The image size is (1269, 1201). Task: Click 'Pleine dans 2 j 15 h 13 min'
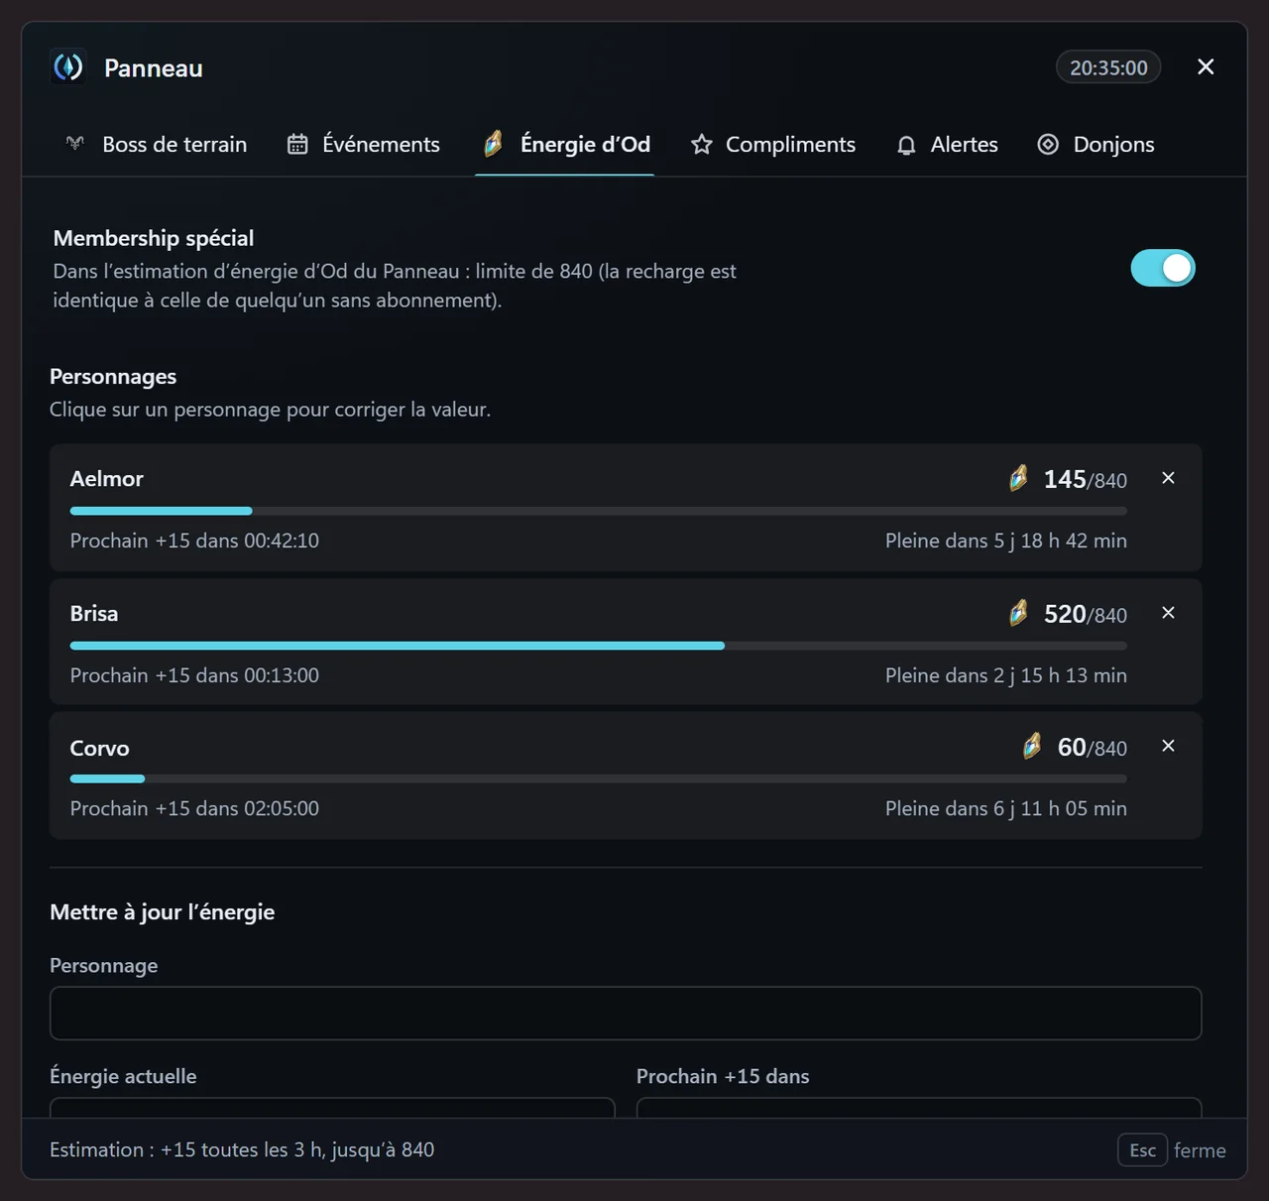point(1006,675)
